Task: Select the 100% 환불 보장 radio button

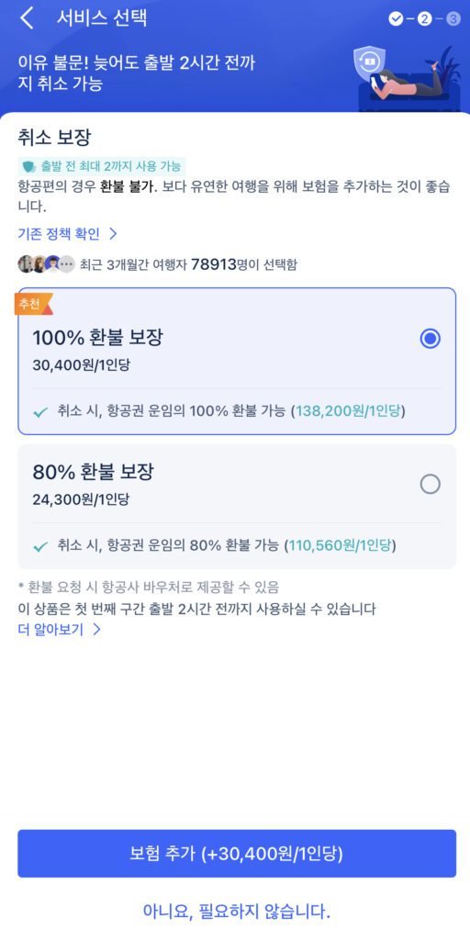Action: point(430,340)
